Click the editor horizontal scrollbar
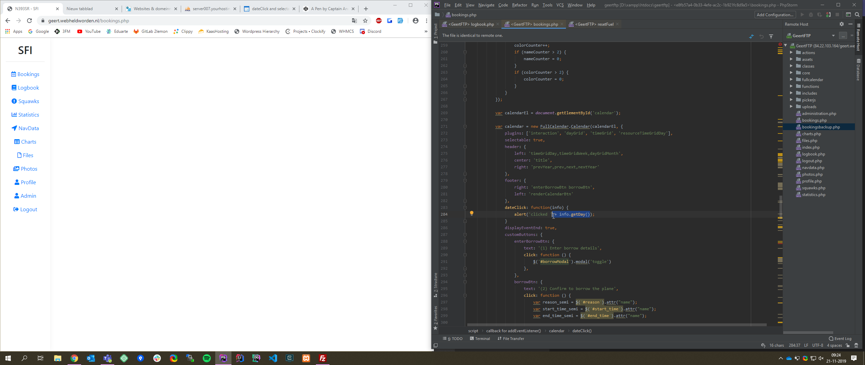 coord(616,325)
